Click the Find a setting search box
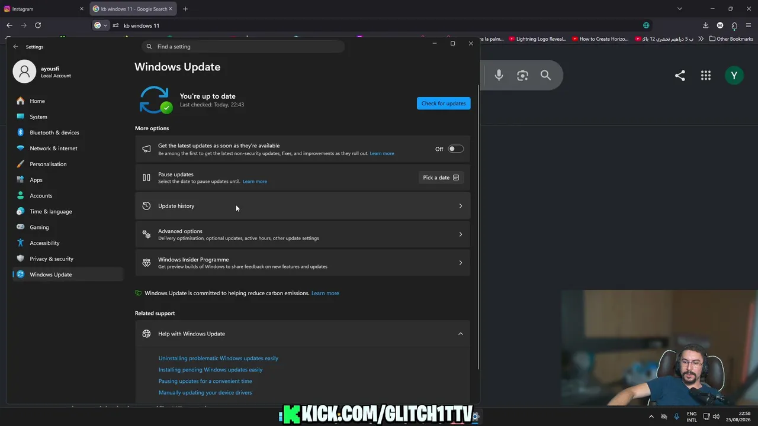Image resolution: width=758 pixels, height=426 pixels. click(243, 47)
